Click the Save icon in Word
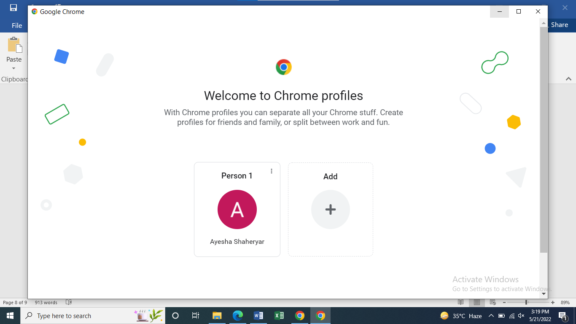 point(13,8)
